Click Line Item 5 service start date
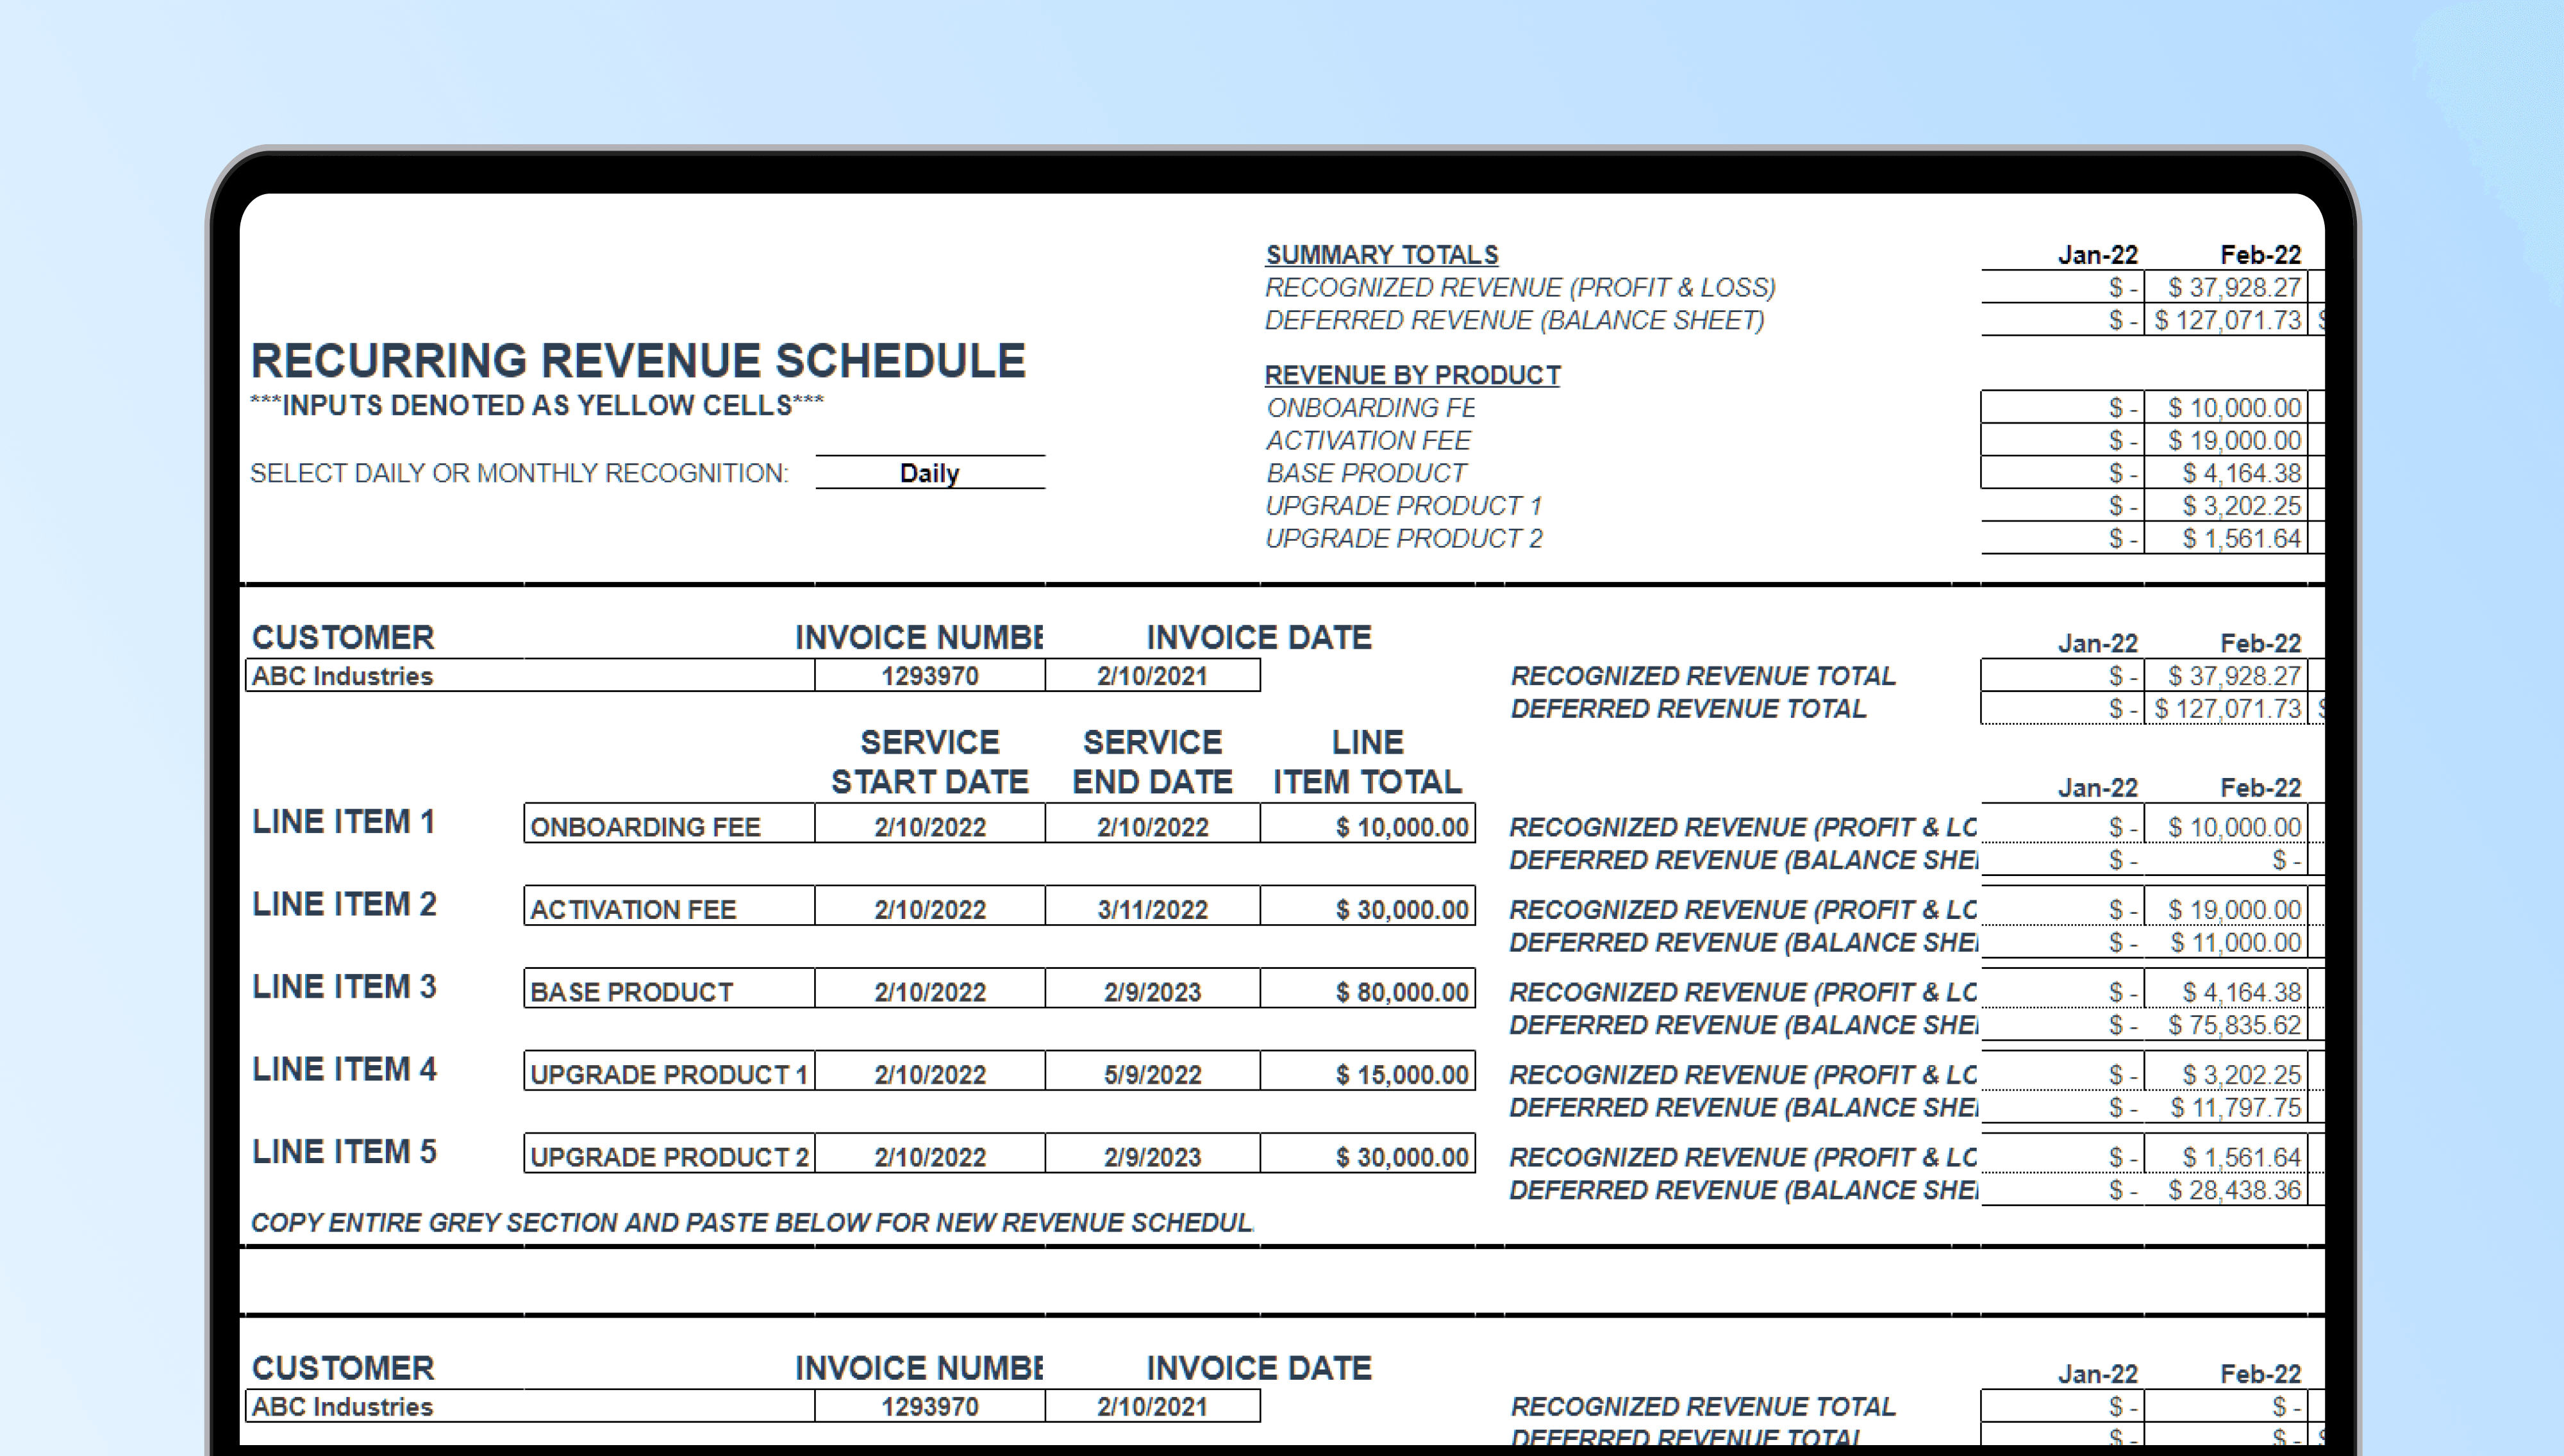The height and width of the screenshot is (1456, 2564). (x=930, y=1154)
